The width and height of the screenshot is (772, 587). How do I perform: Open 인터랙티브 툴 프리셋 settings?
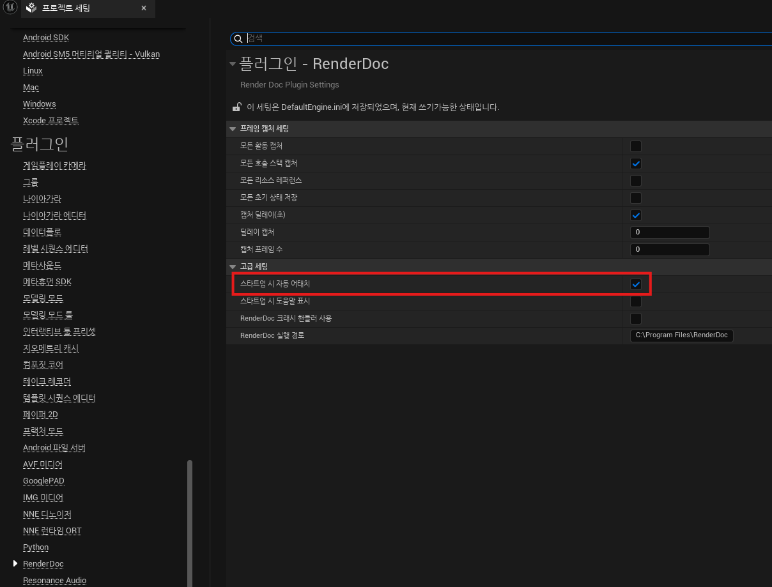click(59, 332)
